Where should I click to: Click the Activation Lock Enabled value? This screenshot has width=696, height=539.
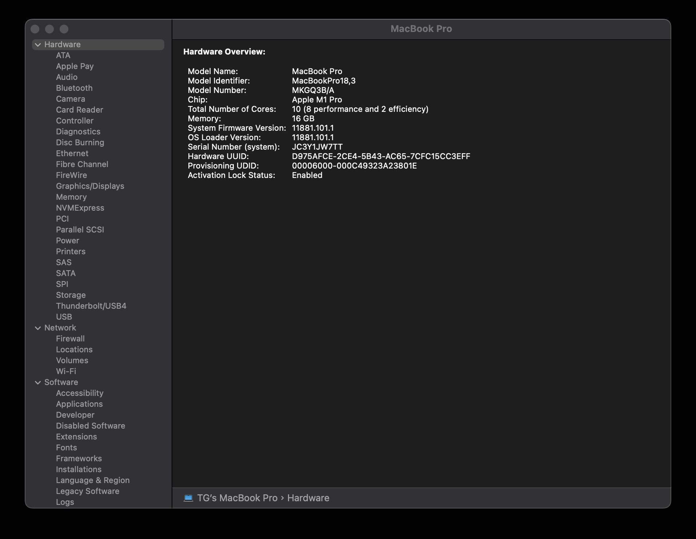click(307, 175)
